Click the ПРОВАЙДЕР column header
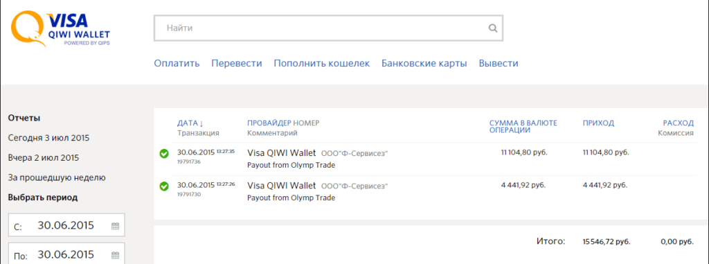The height and width of the screenshot is (264, 709). coord(269,123)
